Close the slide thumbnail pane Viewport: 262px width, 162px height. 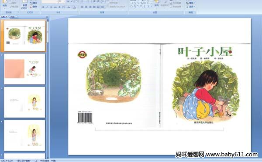[x=47, y=17]
